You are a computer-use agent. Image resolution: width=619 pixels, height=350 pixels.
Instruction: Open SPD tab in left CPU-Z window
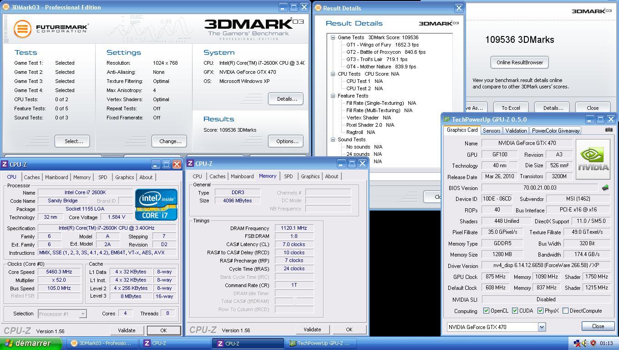pyautogui.click(x=103, y=177)
